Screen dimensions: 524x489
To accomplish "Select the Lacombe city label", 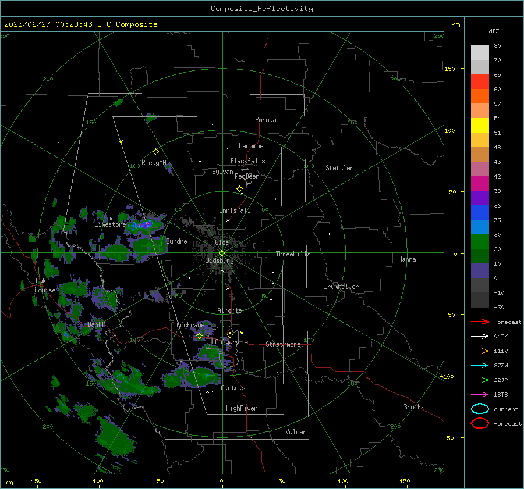I will [251, 146].
